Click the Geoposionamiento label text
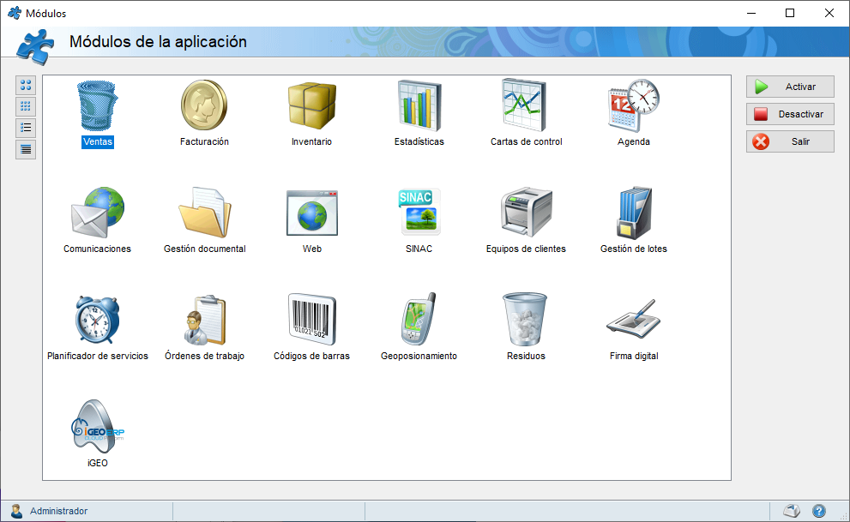Screen dimensions: 850x522 (419, 357)
